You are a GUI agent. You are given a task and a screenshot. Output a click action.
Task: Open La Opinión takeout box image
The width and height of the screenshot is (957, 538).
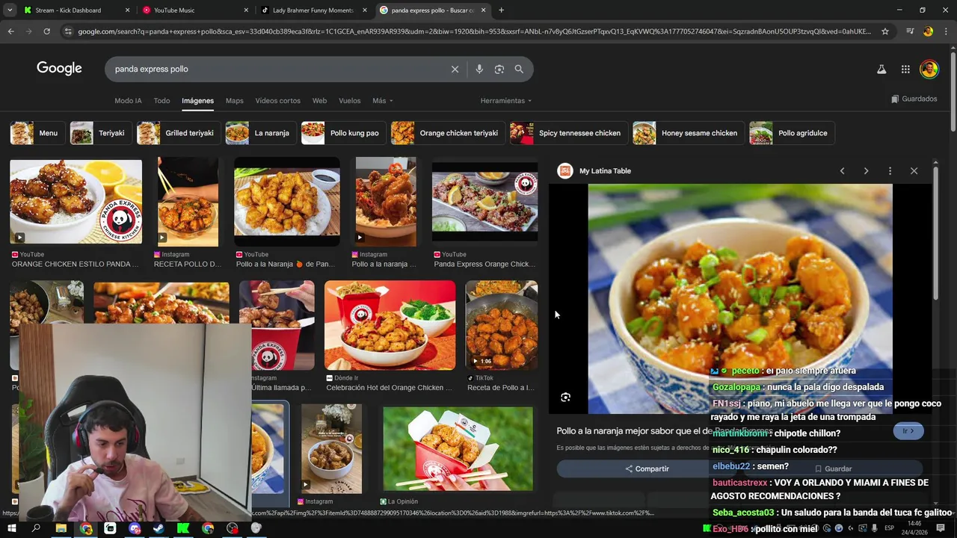(x=458, y=448)
